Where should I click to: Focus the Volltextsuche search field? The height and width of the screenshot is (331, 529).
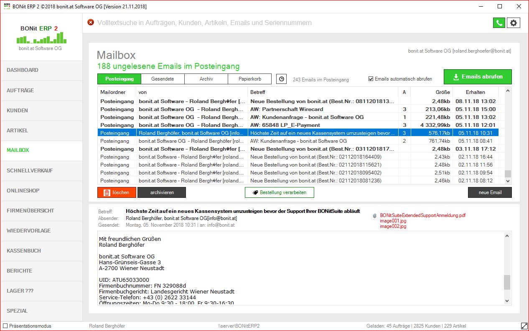pos(292,23)
